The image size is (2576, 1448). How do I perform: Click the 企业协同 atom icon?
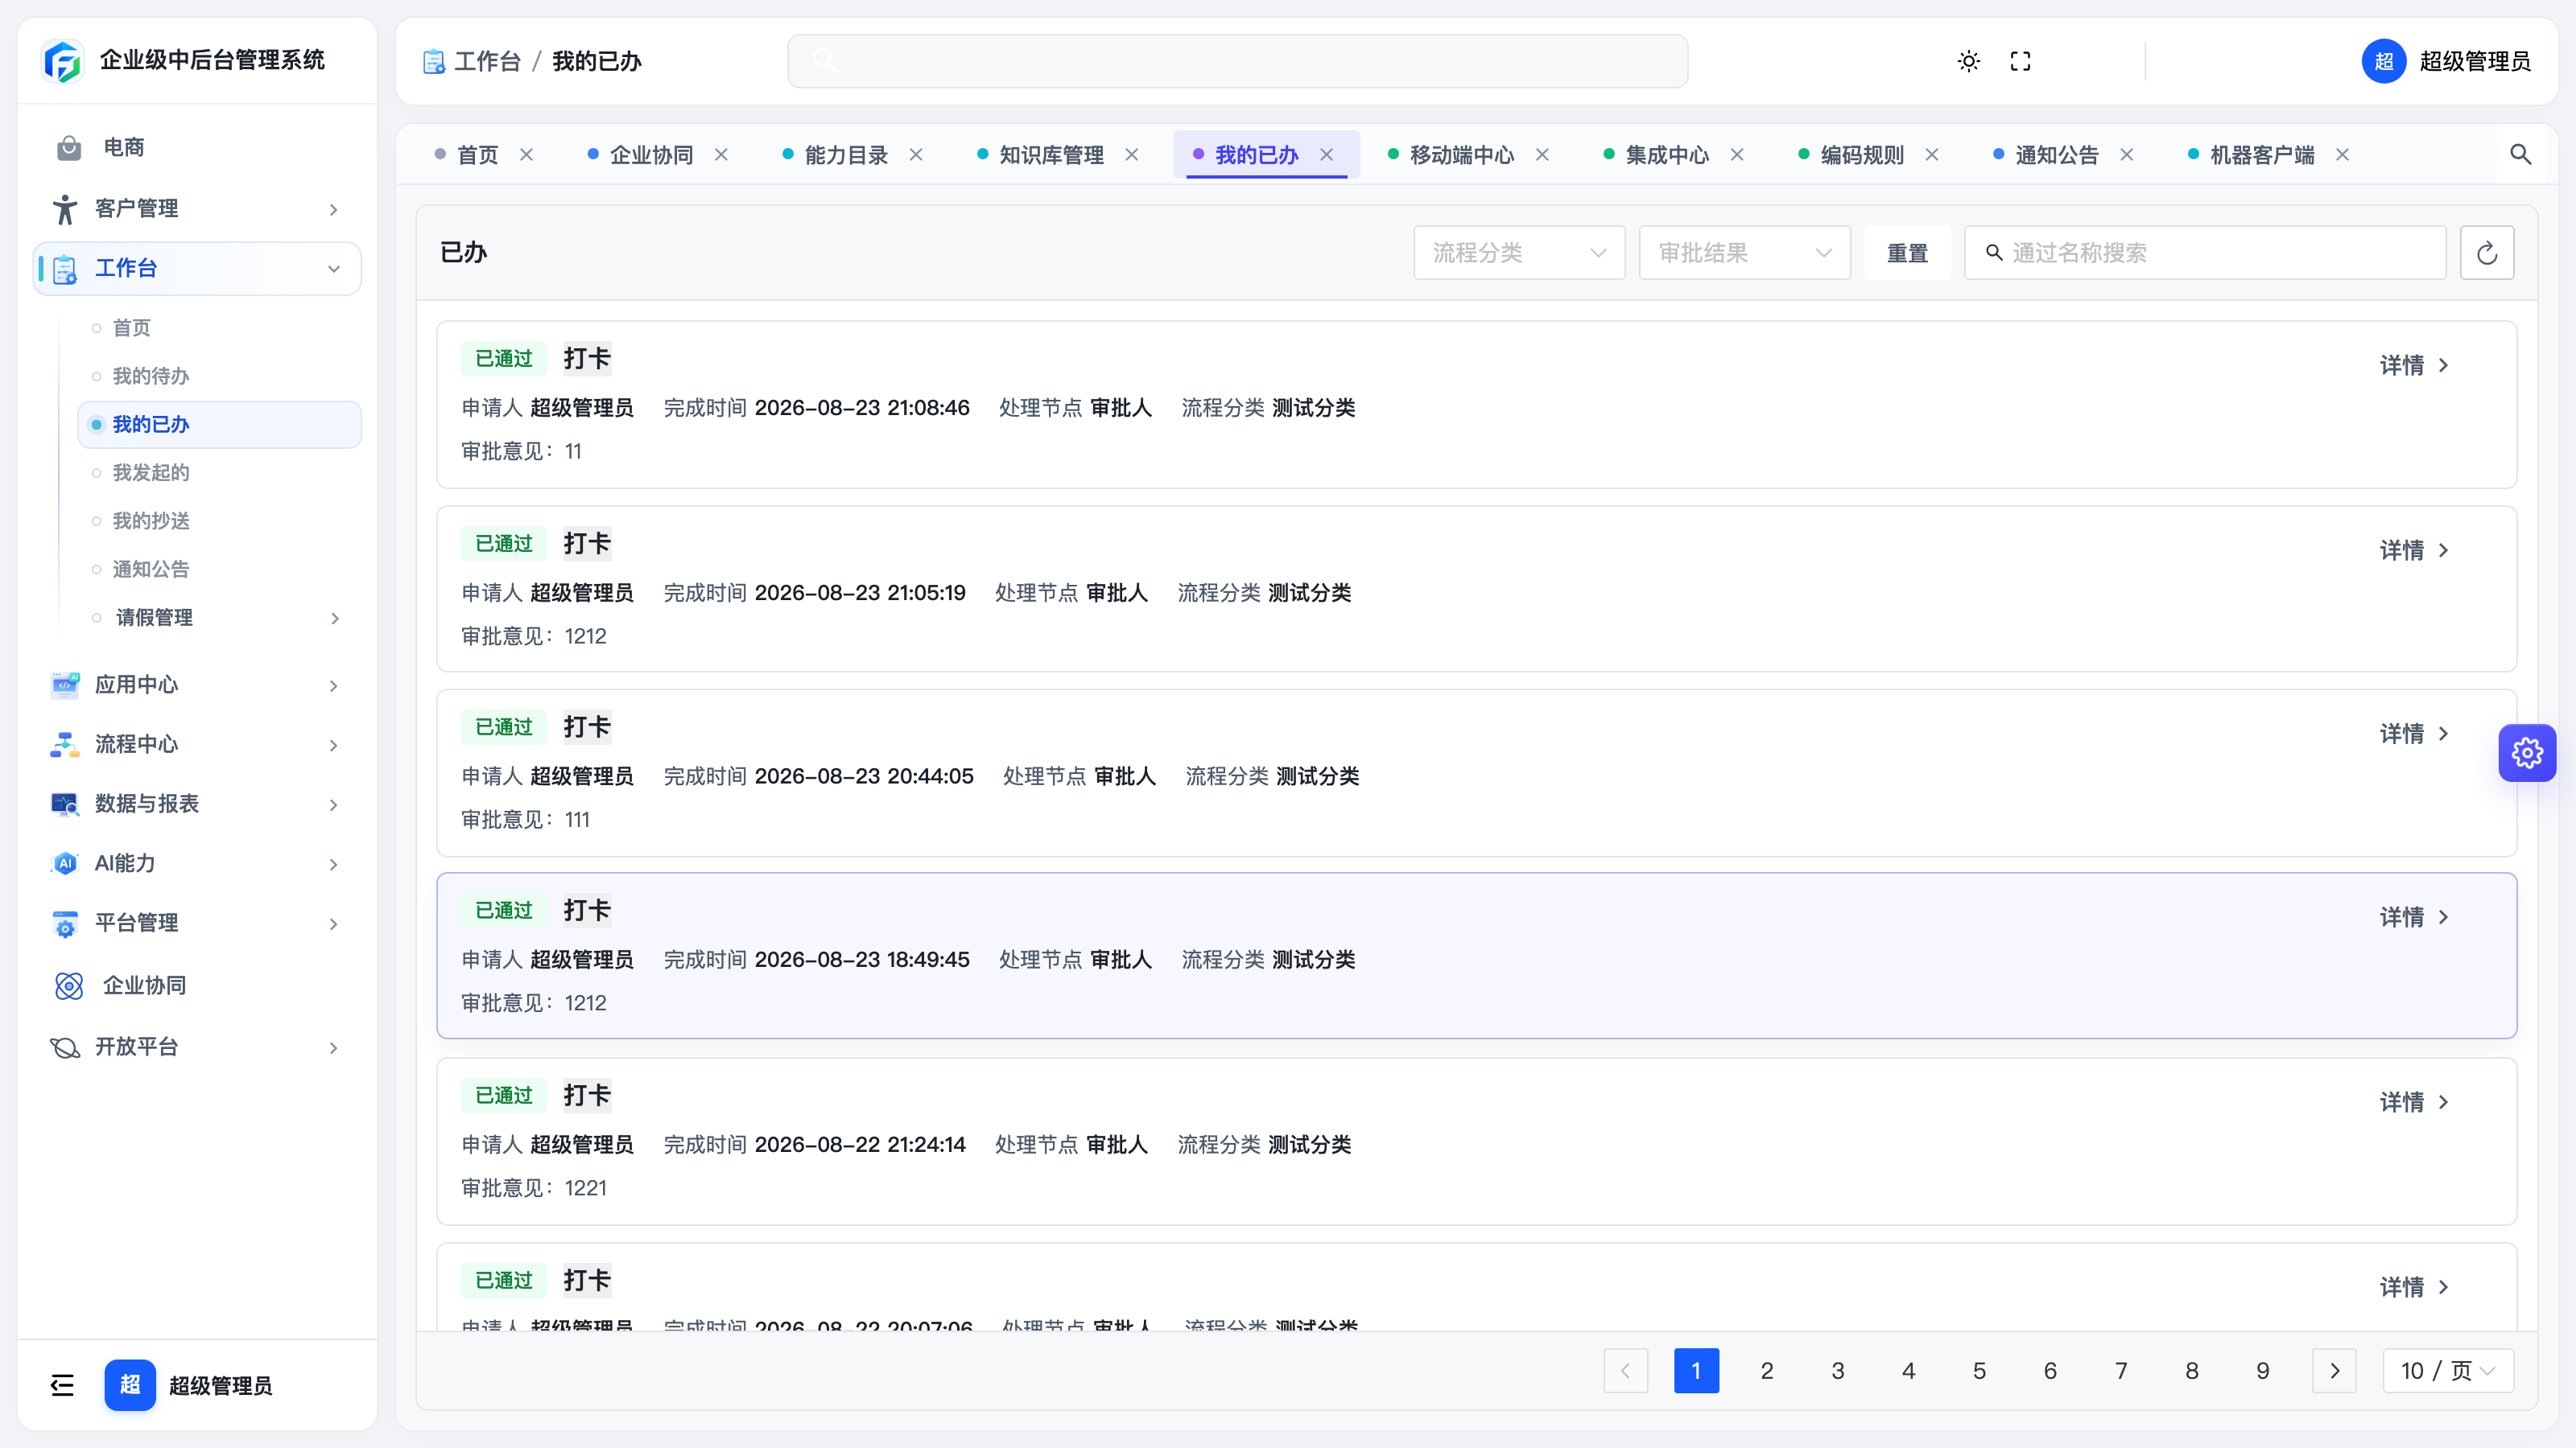[x=69, y=986]
